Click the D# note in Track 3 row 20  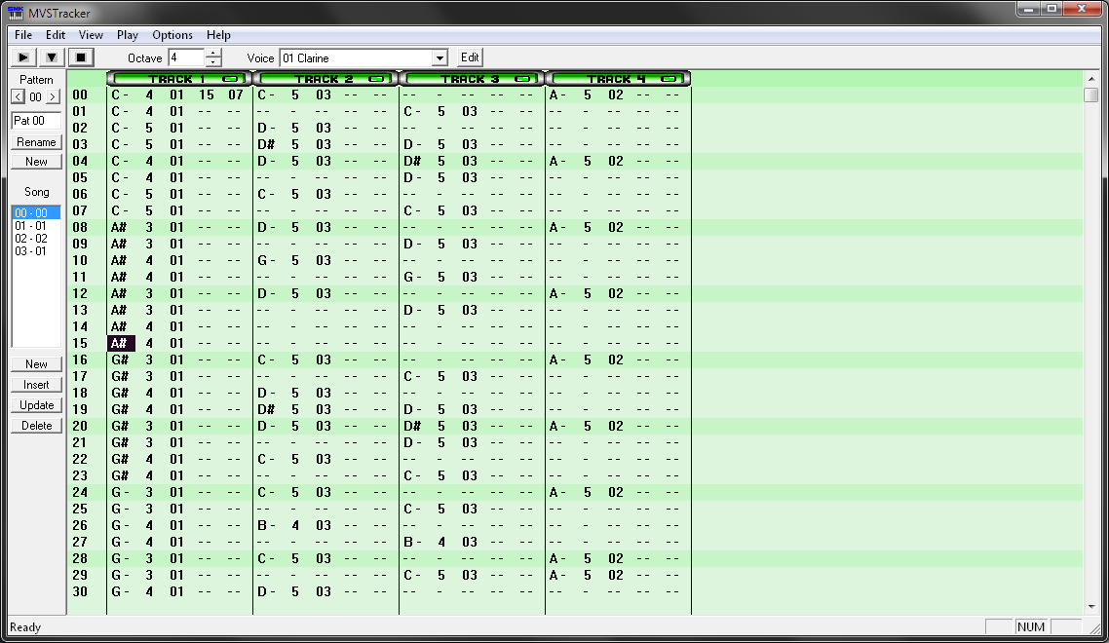412,426
